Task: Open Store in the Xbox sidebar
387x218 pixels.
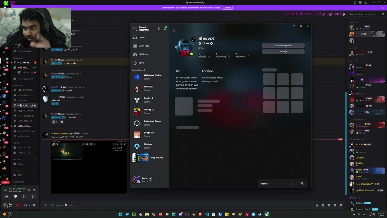Action: [x=149, y=63]
